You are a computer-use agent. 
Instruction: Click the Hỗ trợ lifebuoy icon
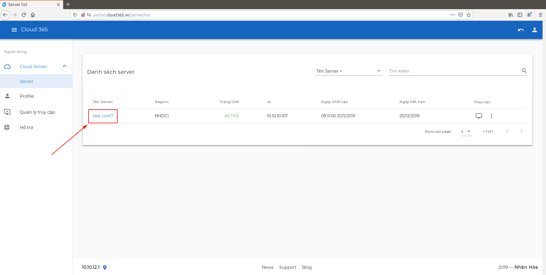tap(7, 127)
